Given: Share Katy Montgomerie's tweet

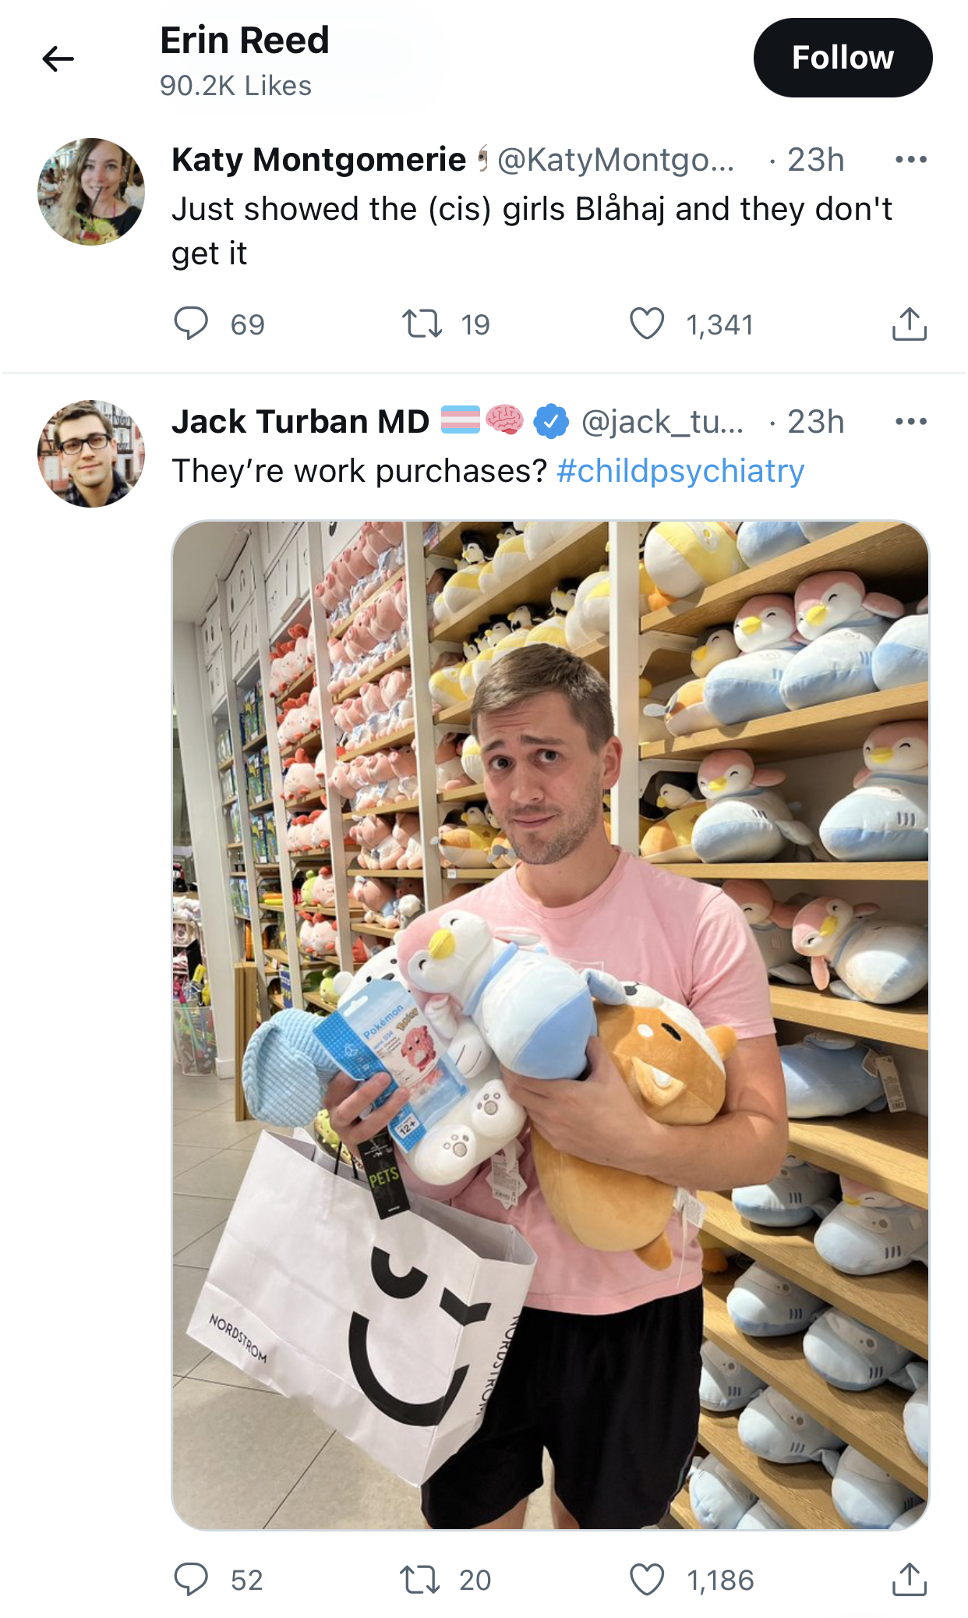Looking at the screenshot, I should pos(909,323).
